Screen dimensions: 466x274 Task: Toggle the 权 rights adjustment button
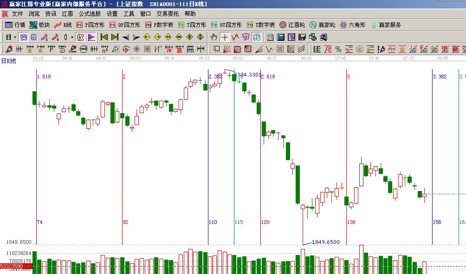80,37
